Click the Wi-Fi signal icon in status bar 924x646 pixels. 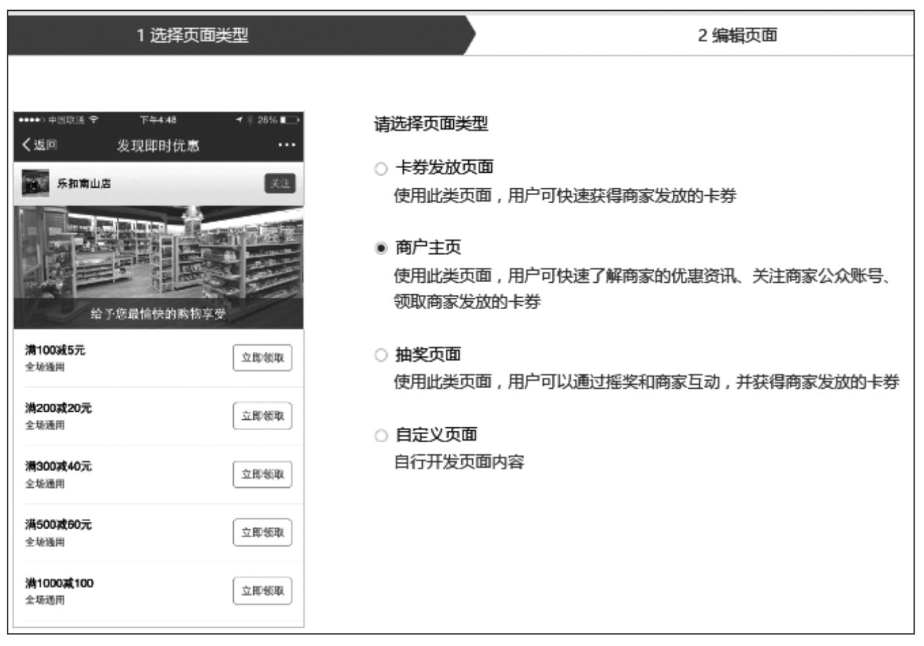tap(93, 120)
